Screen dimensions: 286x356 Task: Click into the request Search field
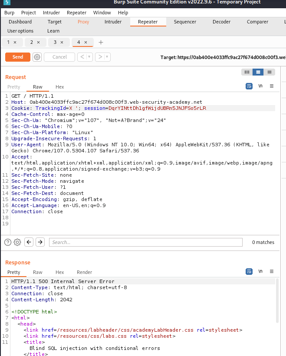145,242
